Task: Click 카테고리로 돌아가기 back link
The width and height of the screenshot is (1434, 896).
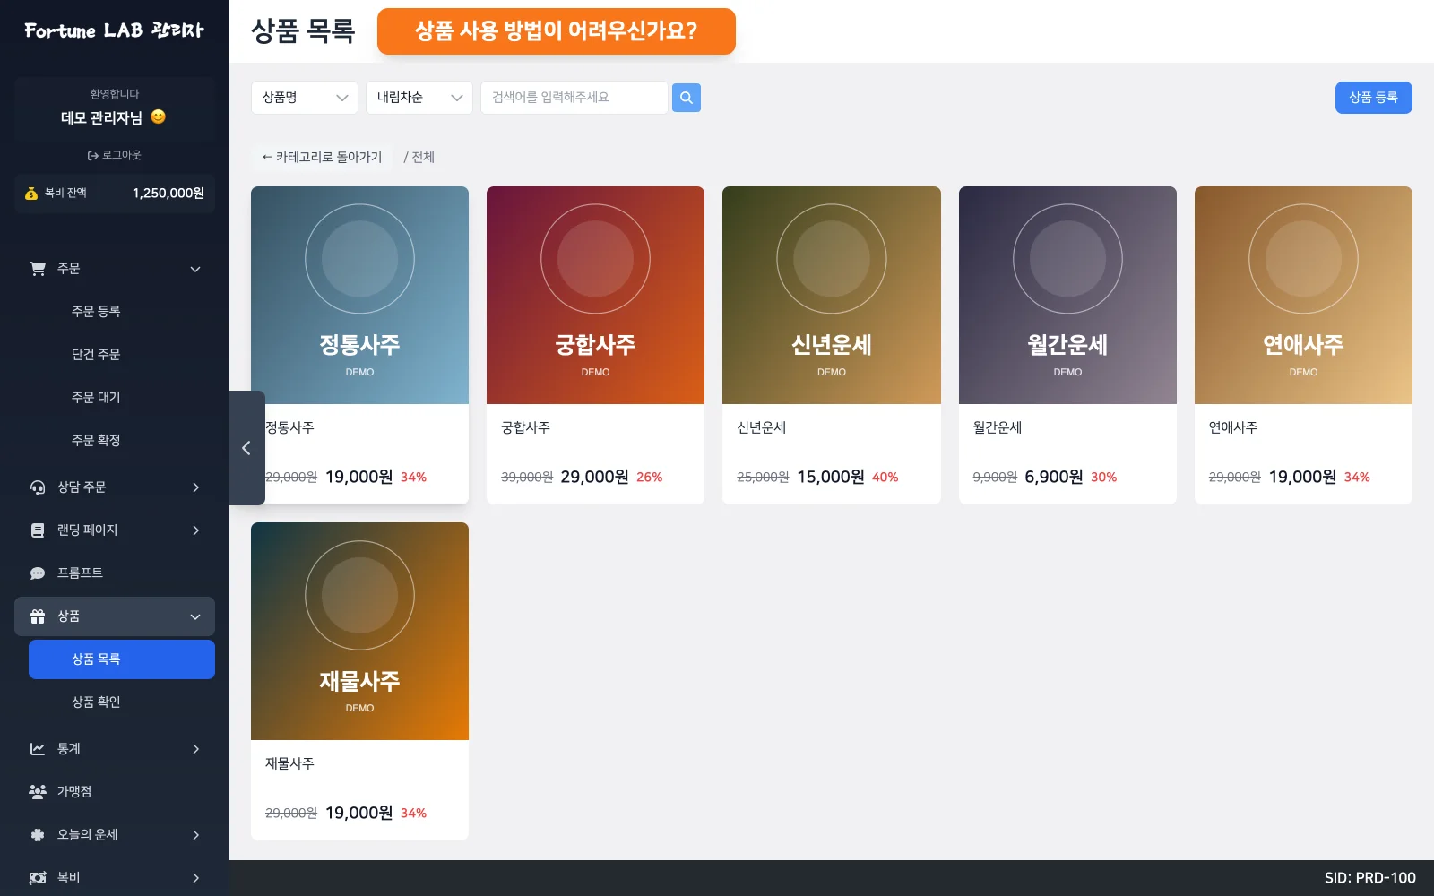Action: click(x=322, y=157)
